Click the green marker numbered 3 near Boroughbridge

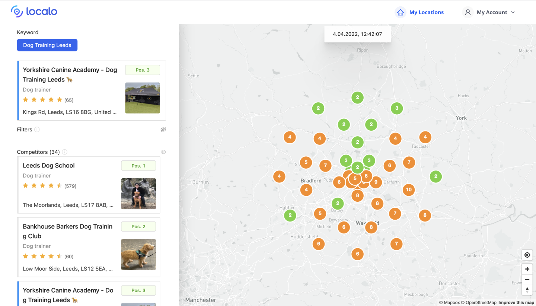pos(397,108)
